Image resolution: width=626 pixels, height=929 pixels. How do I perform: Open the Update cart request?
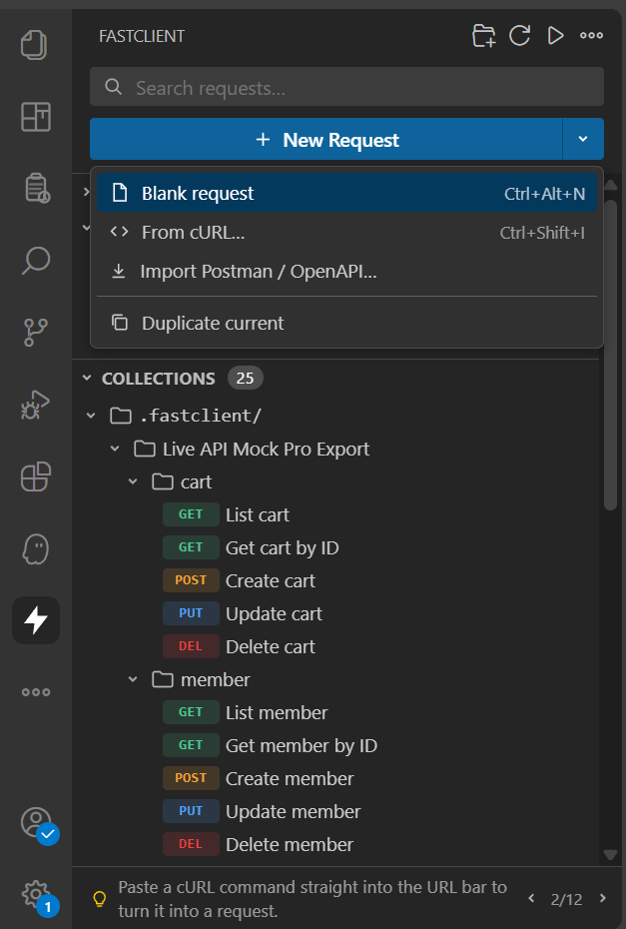point(274,613)
